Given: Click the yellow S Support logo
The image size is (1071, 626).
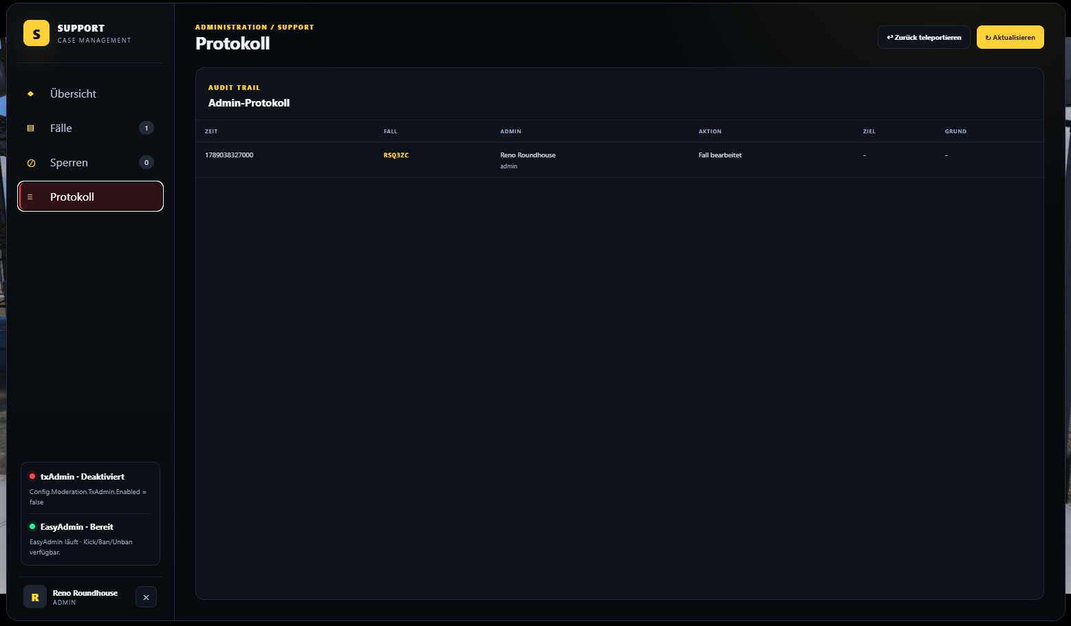Looking at the screenshot, I should [36, 33].
